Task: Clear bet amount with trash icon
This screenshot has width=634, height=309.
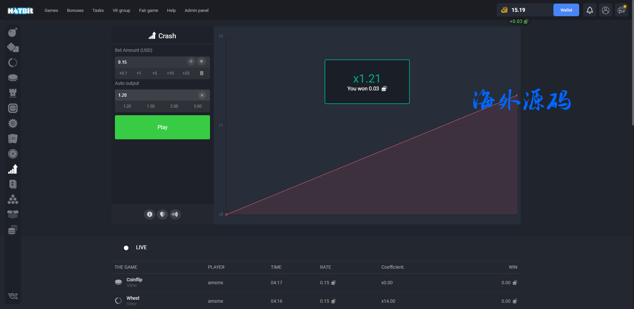Action: [x=201, y=73]
